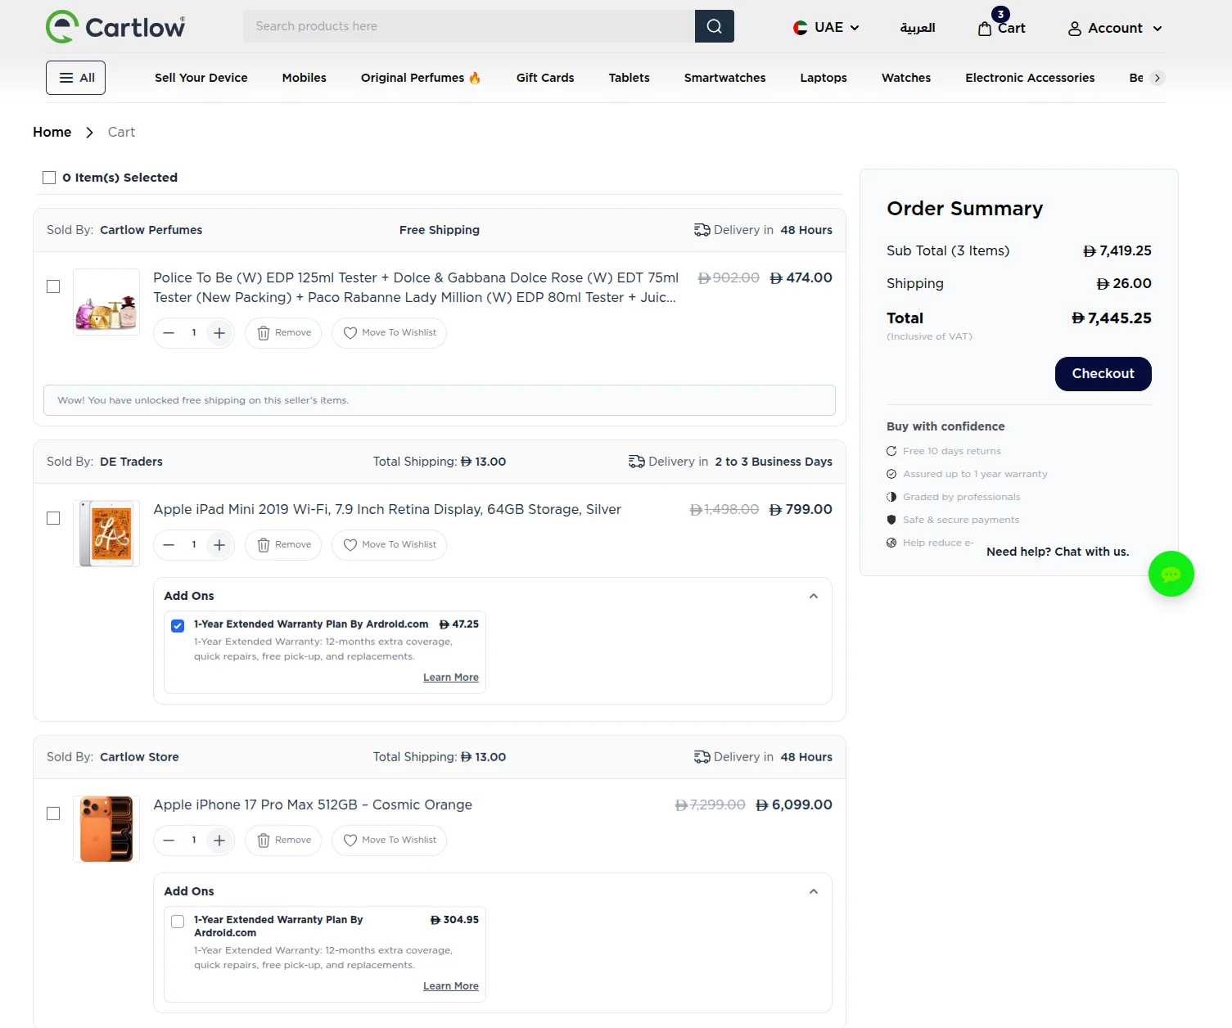
Task: Click the Cartlow logo
Action: pos(116,27)
